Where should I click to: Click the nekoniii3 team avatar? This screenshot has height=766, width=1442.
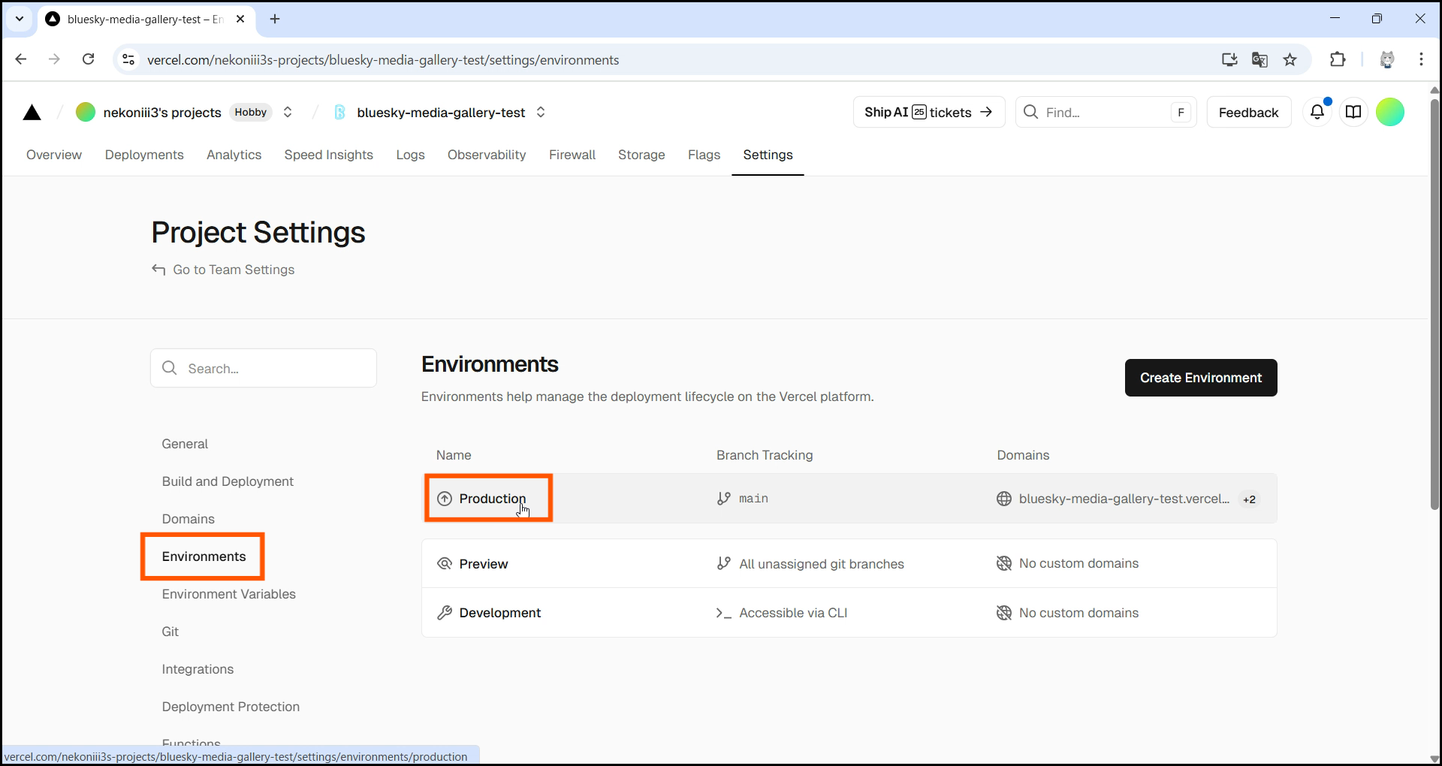coord(86,112)
